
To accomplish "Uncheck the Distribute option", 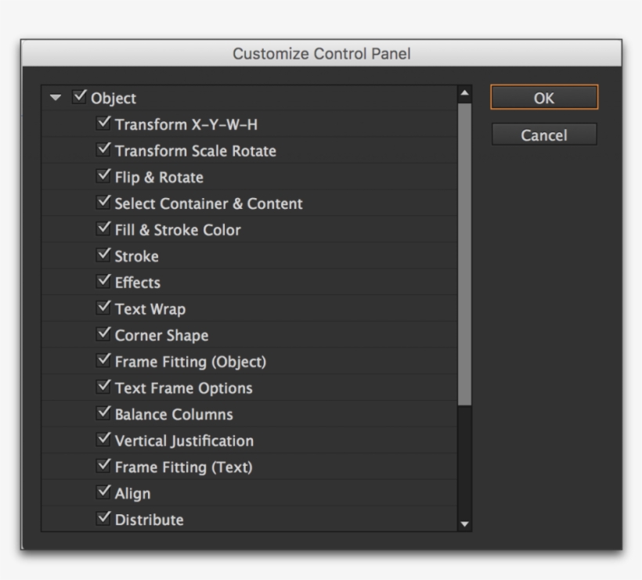I will tap(103, 519).
